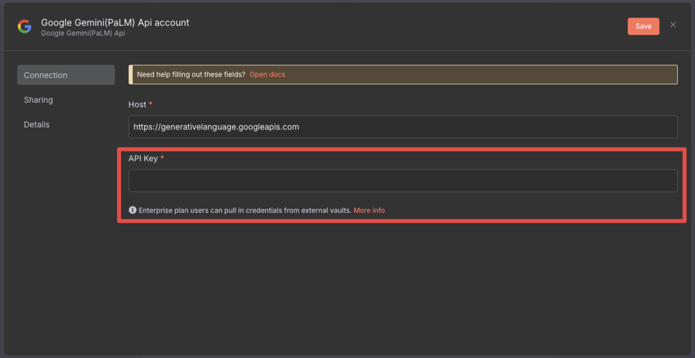The width and height of the screenshot is (695, 358).
Task: Click 'Need help filling out these fields?' text
Action: (x=191, y=75)
